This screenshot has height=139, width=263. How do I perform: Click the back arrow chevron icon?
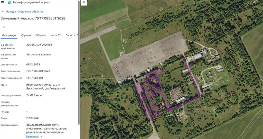coord(3,12)
